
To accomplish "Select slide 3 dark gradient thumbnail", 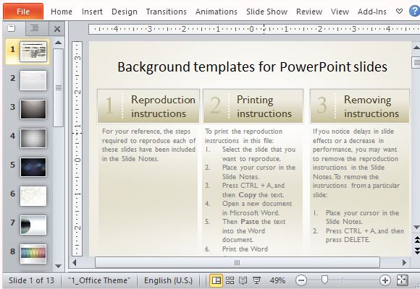I will [33, 109].
